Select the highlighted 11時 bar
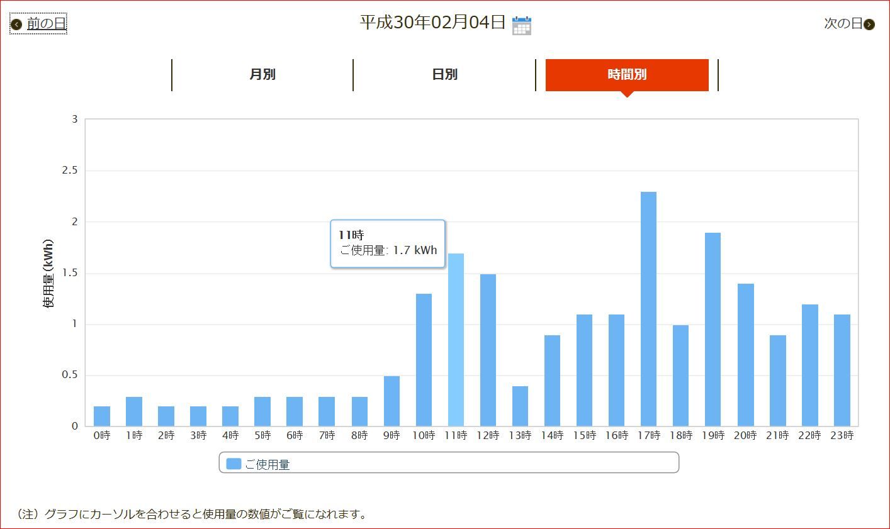This screenshot has height=529, width=890. (x=456, y=340)
